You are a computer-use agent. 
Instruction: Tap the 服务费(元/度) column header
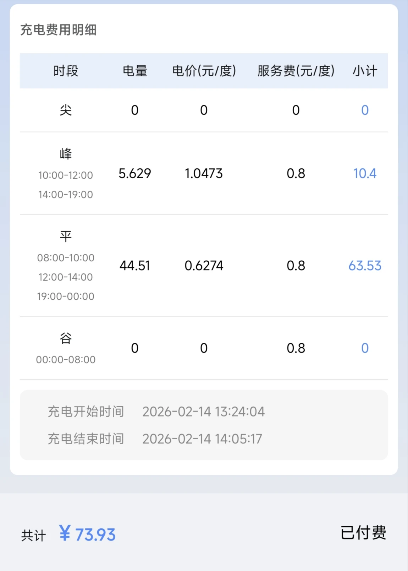coord(296,71)
